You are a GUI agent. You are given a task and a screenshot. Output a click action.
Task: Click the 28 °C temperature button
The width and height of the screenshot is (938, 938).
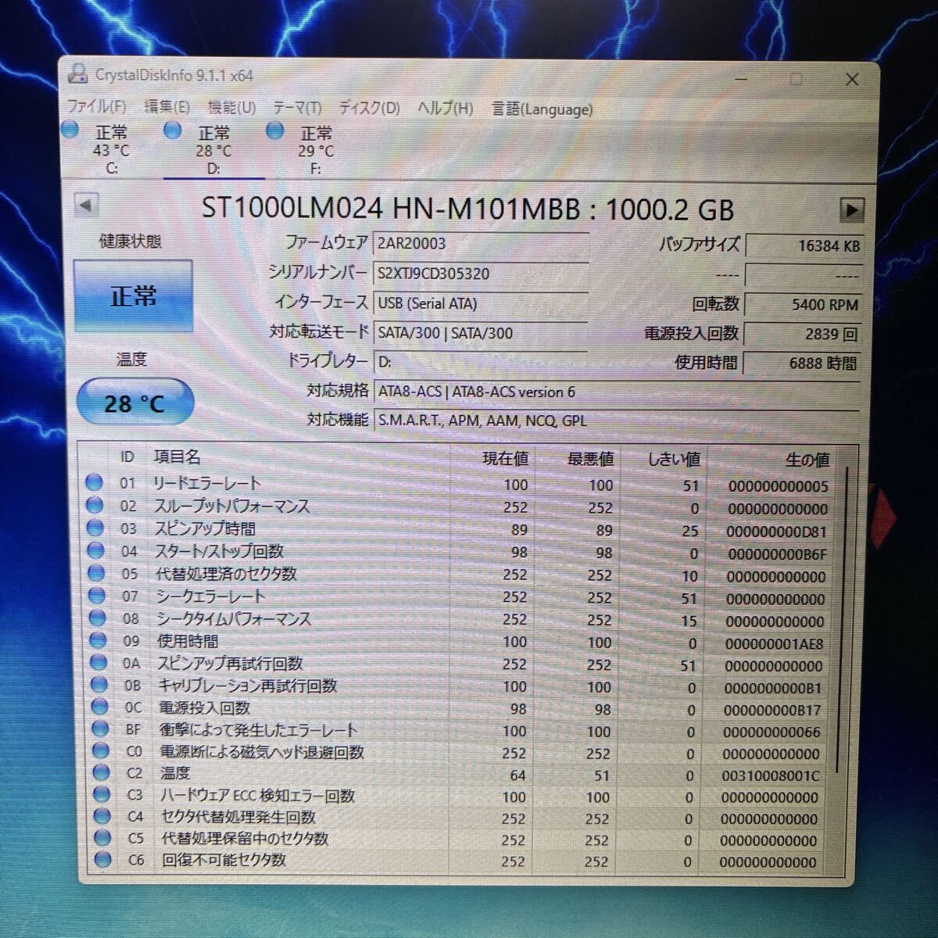pos(134,403)
